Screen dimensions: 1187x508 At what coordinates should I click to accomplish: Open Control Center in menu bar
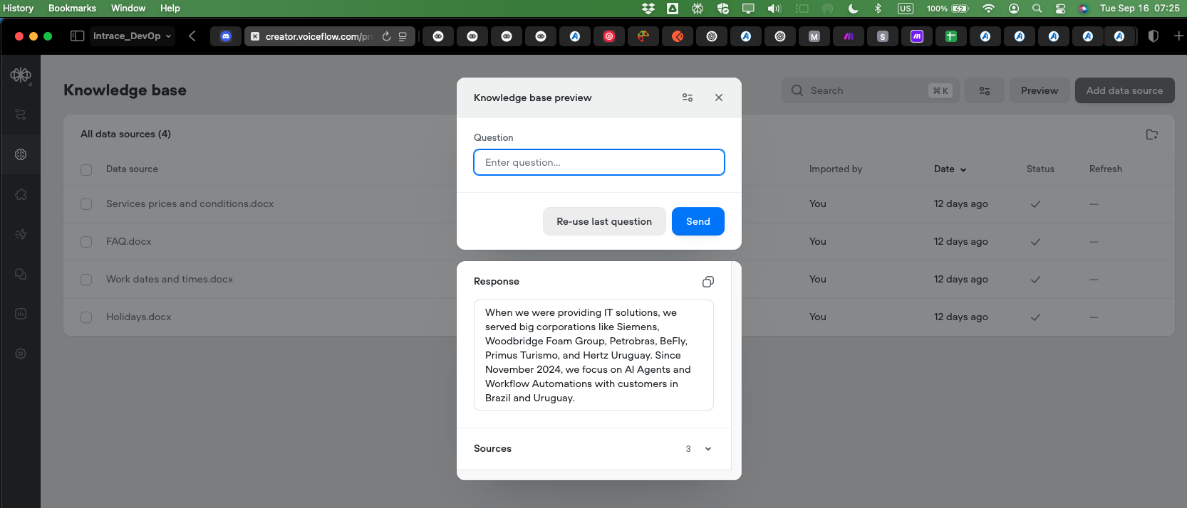pyautogui.click(x=1060, y=9)
